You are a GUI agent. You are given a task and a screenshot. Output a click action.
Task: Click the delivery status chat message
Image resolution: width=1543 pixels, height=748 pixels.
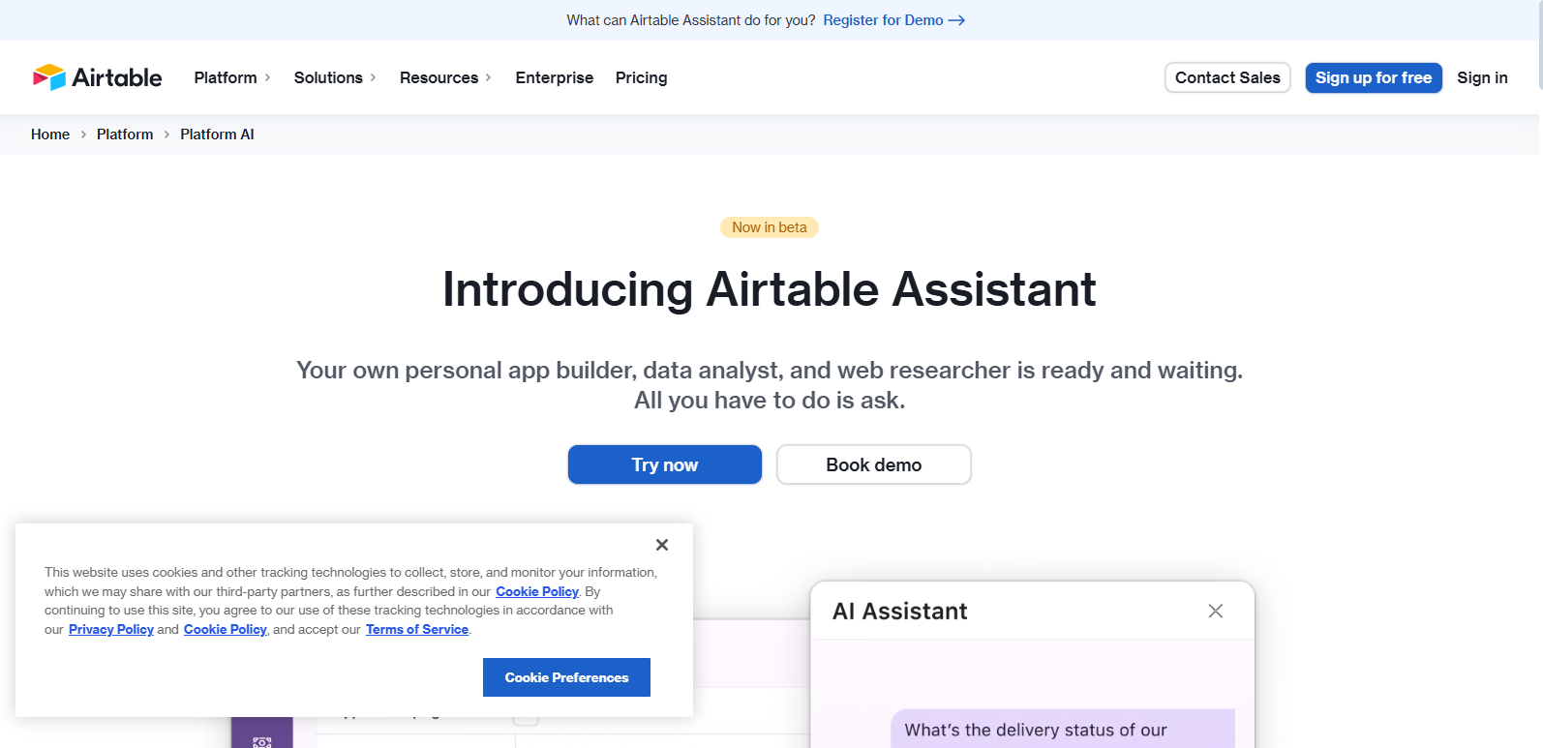pyautogui.click(x=1063, y=729)
